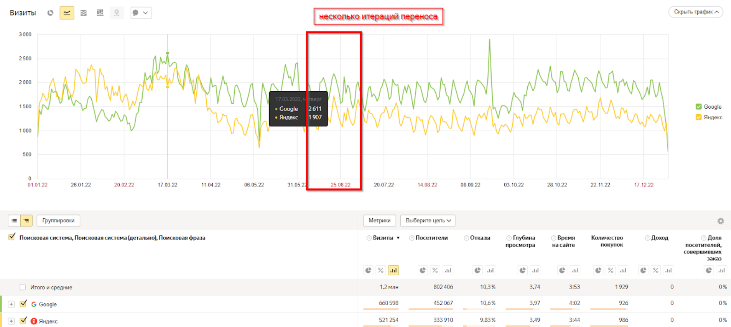
Task: Show Доход as bar chart
Action: pyautogui.click(x=668, y=270)
